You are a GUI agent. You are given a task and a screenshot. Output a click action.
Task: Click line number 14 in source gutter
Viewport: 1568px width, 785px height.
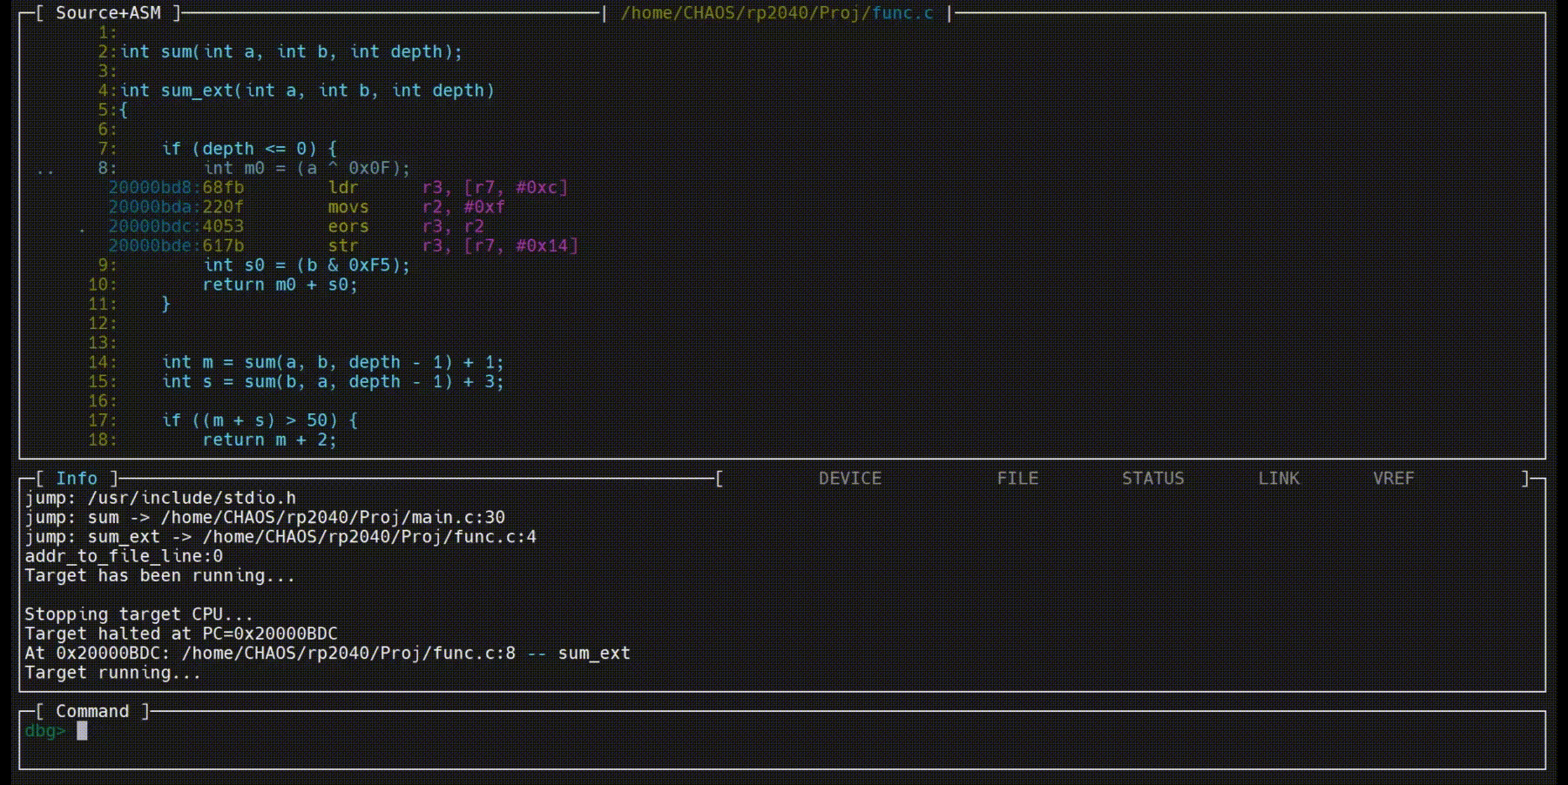101,362
